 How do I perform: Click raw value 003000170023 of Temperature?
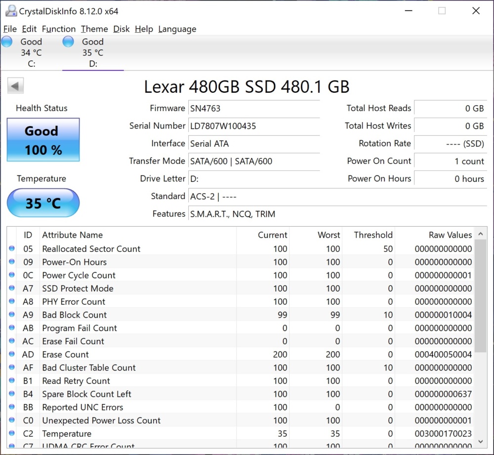click(443, 434)
